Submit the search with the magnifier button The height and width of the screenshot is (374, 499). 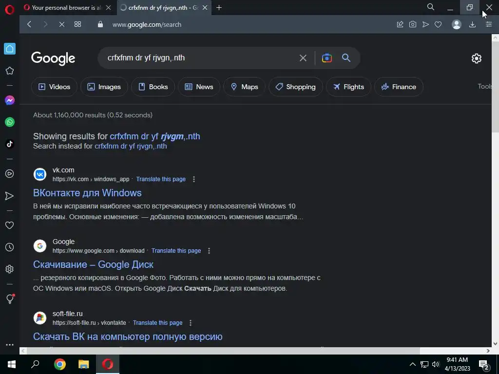[346, 58]
